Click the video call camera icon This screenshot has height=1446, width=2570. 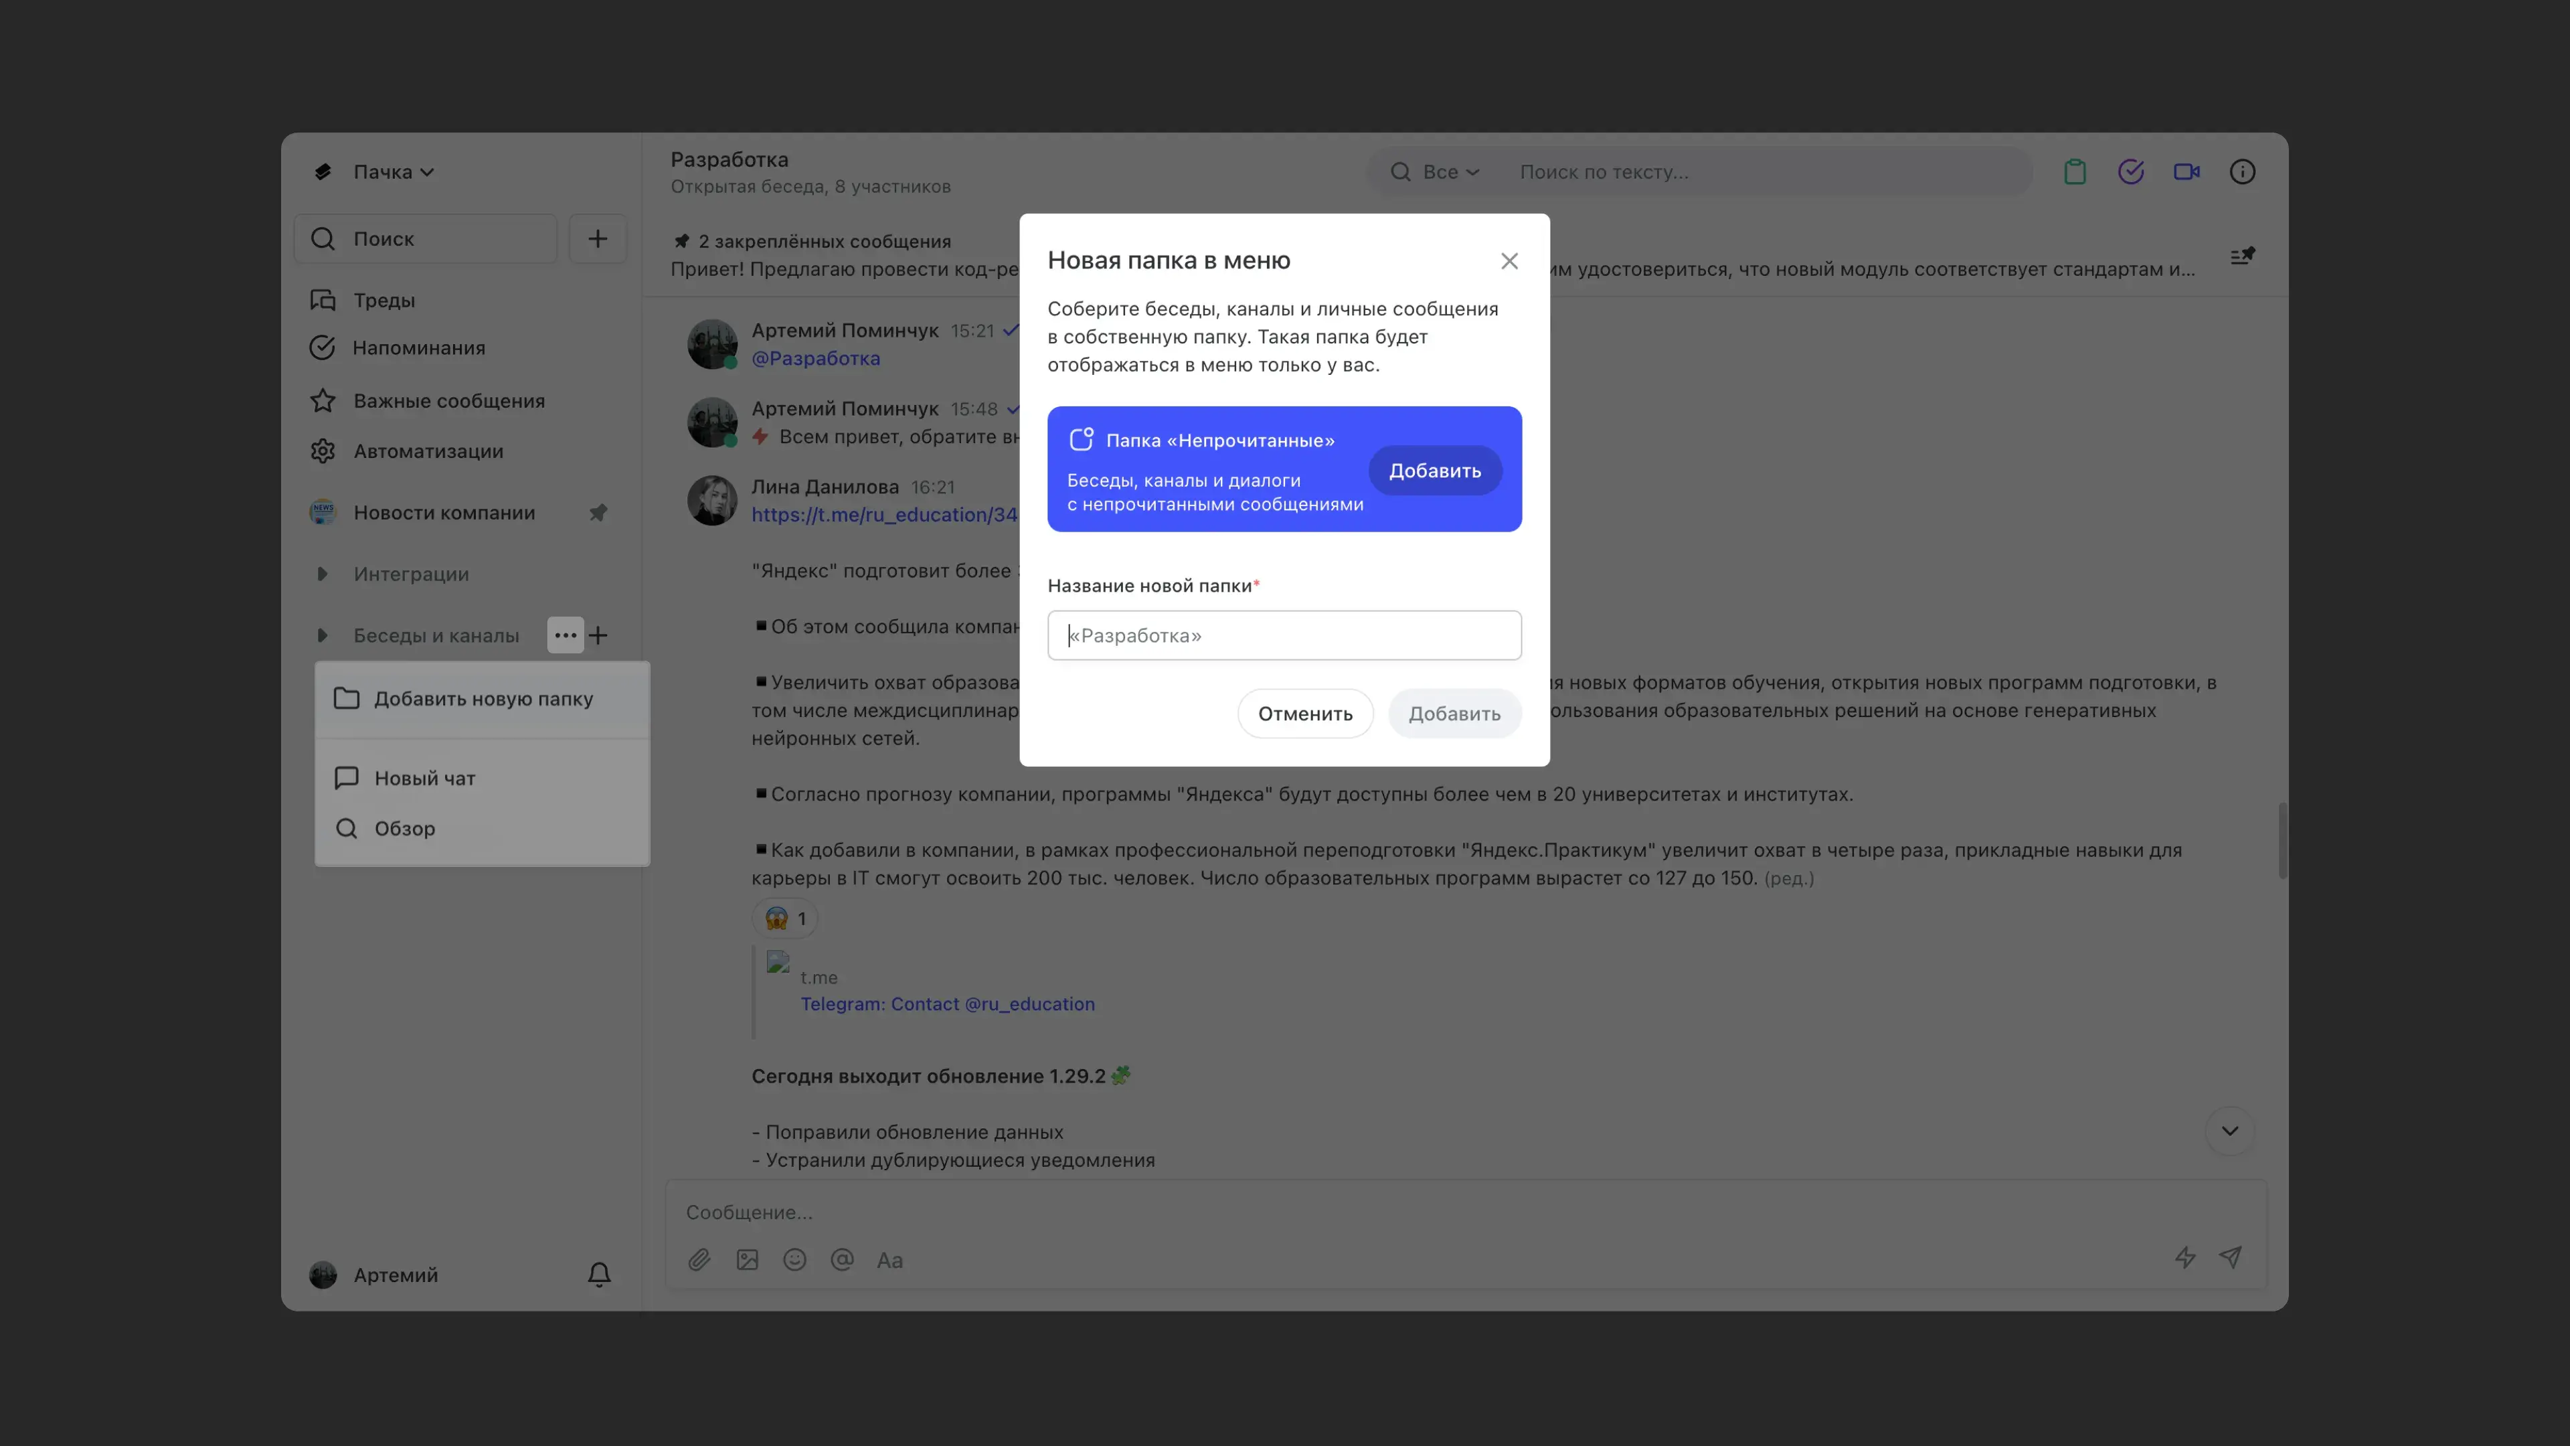point(2186,171)
